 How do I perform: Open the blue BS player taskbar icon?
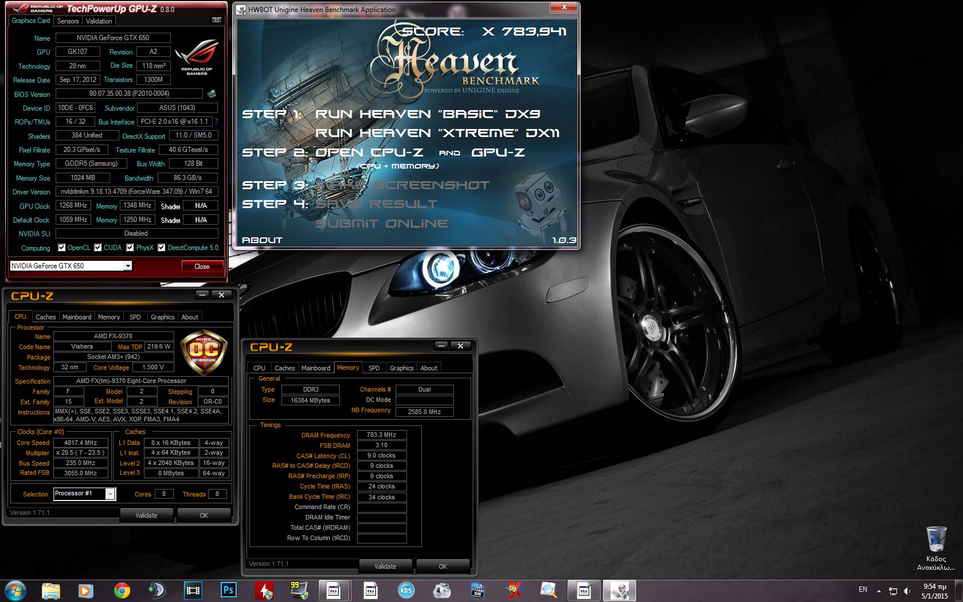coord(406,591)
